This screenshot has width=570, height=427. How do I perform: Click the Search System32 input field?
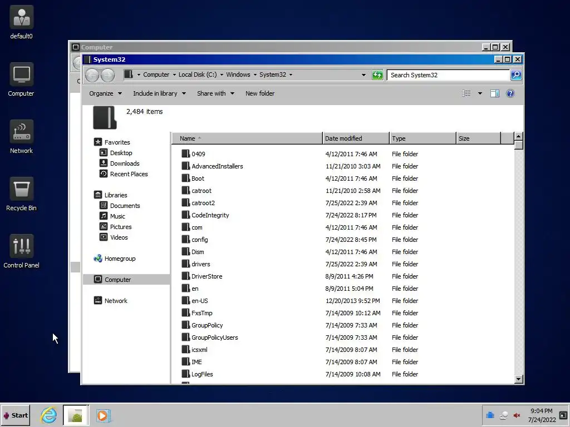pos(448,75)
